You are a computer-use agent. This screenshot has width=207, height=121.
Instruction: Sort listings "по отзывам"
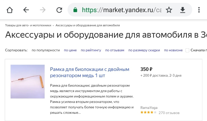(115, 50)
